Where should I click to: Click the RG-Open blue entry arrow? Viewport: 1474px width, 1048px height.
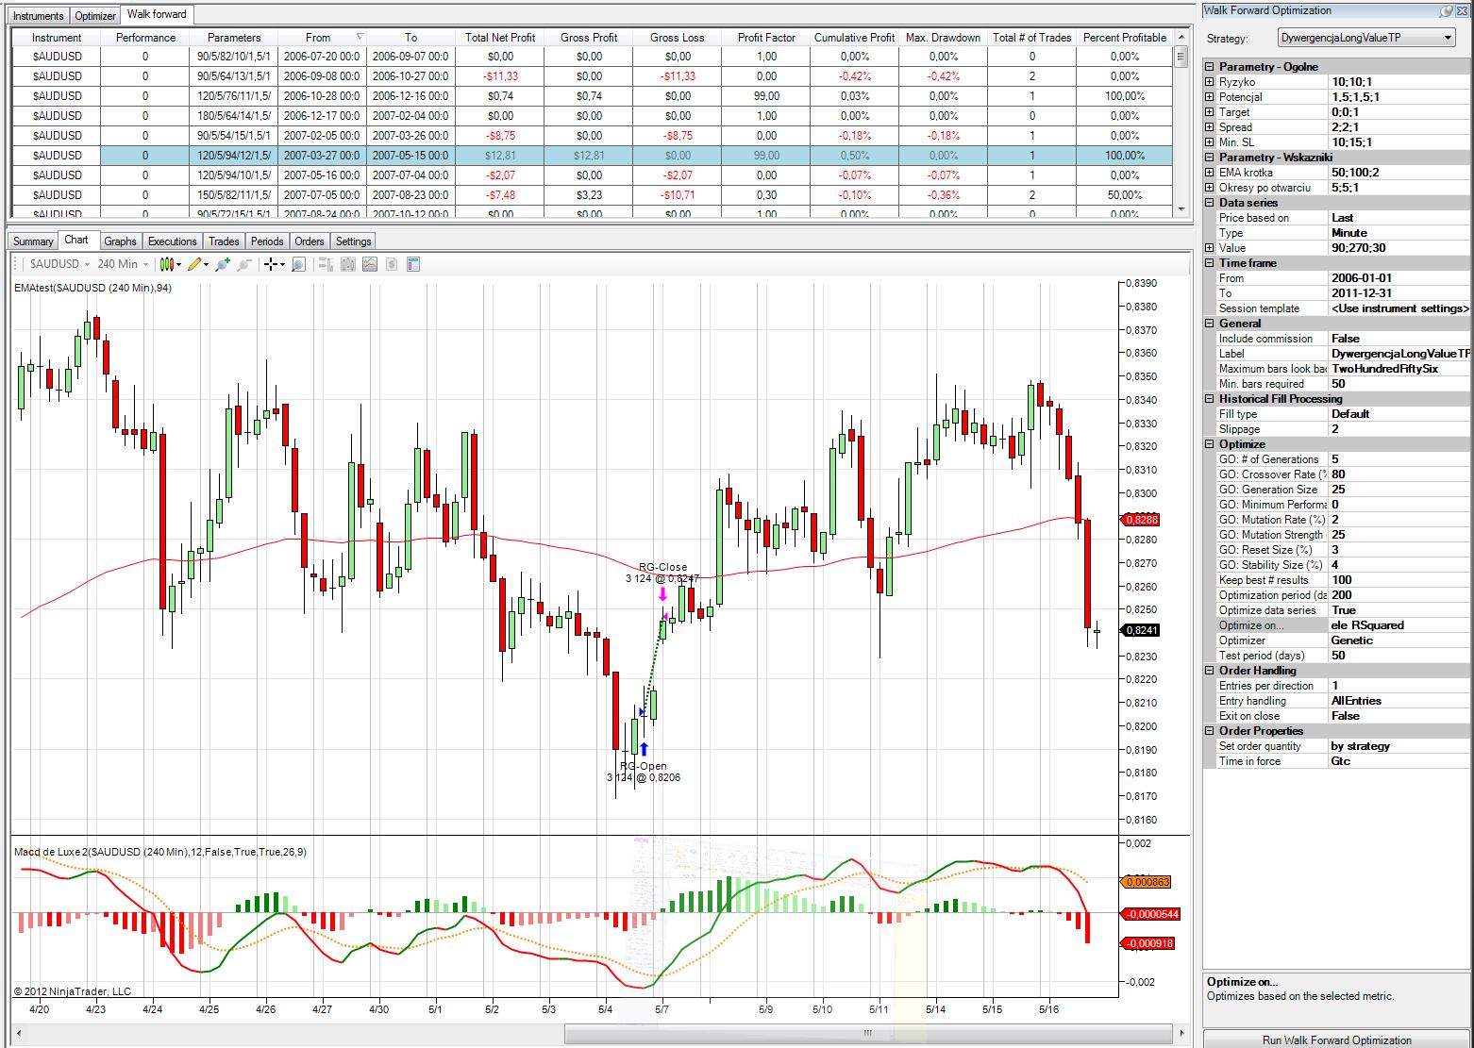tap(644, 749)
